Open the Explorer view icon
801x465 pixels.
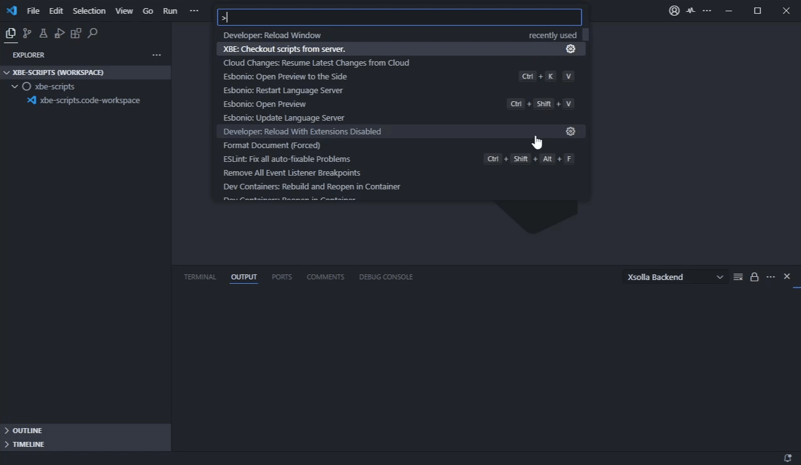click(11, 33)
